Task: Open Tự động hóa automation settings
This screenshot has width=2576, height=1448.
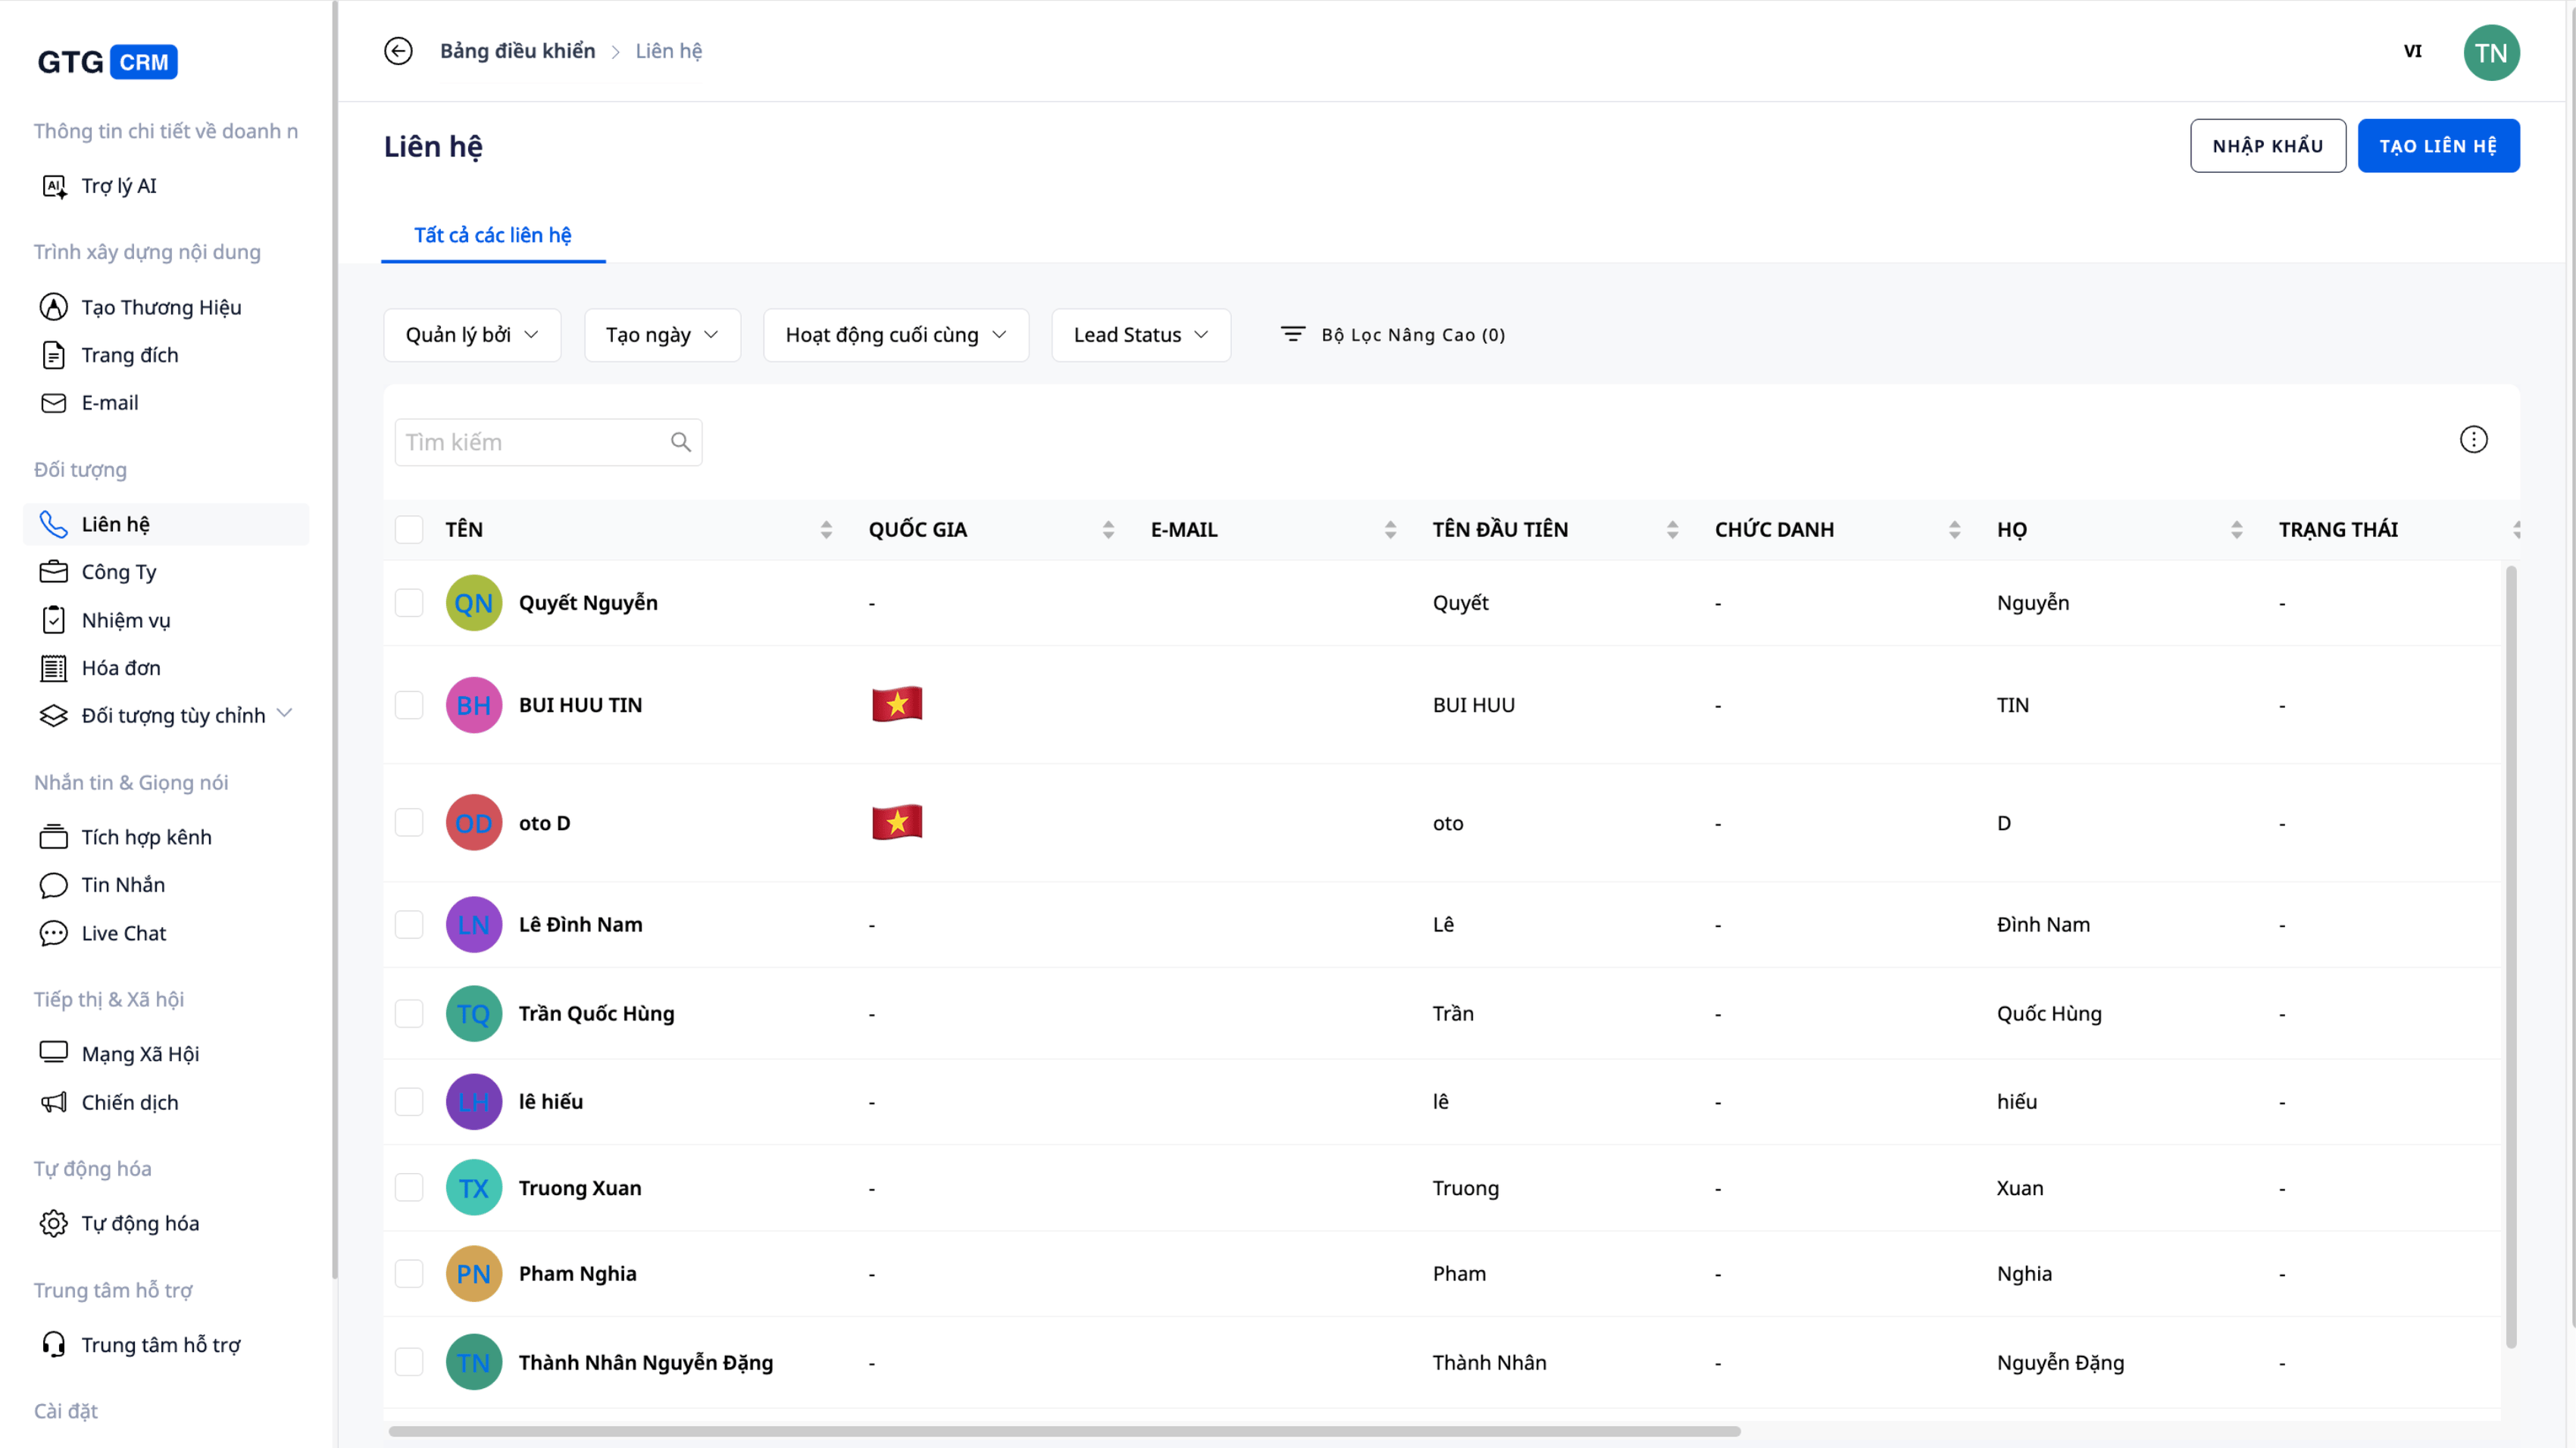Action: (139, 1223)
